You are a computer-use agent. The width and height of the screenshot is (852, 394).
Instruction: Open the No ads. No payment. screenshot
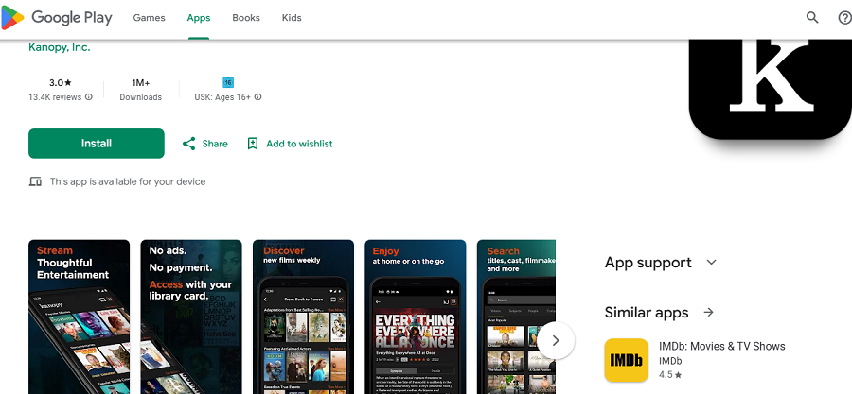[191, 317]
